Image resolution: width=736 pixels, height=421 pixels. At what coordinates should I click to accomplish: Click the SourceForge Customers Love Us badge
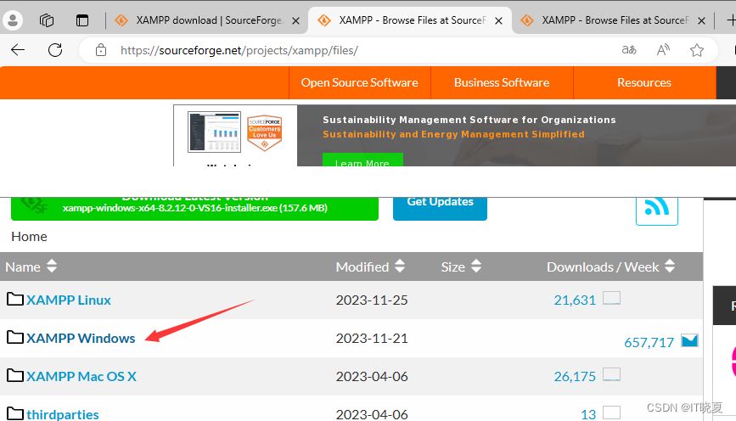(265, 132)
